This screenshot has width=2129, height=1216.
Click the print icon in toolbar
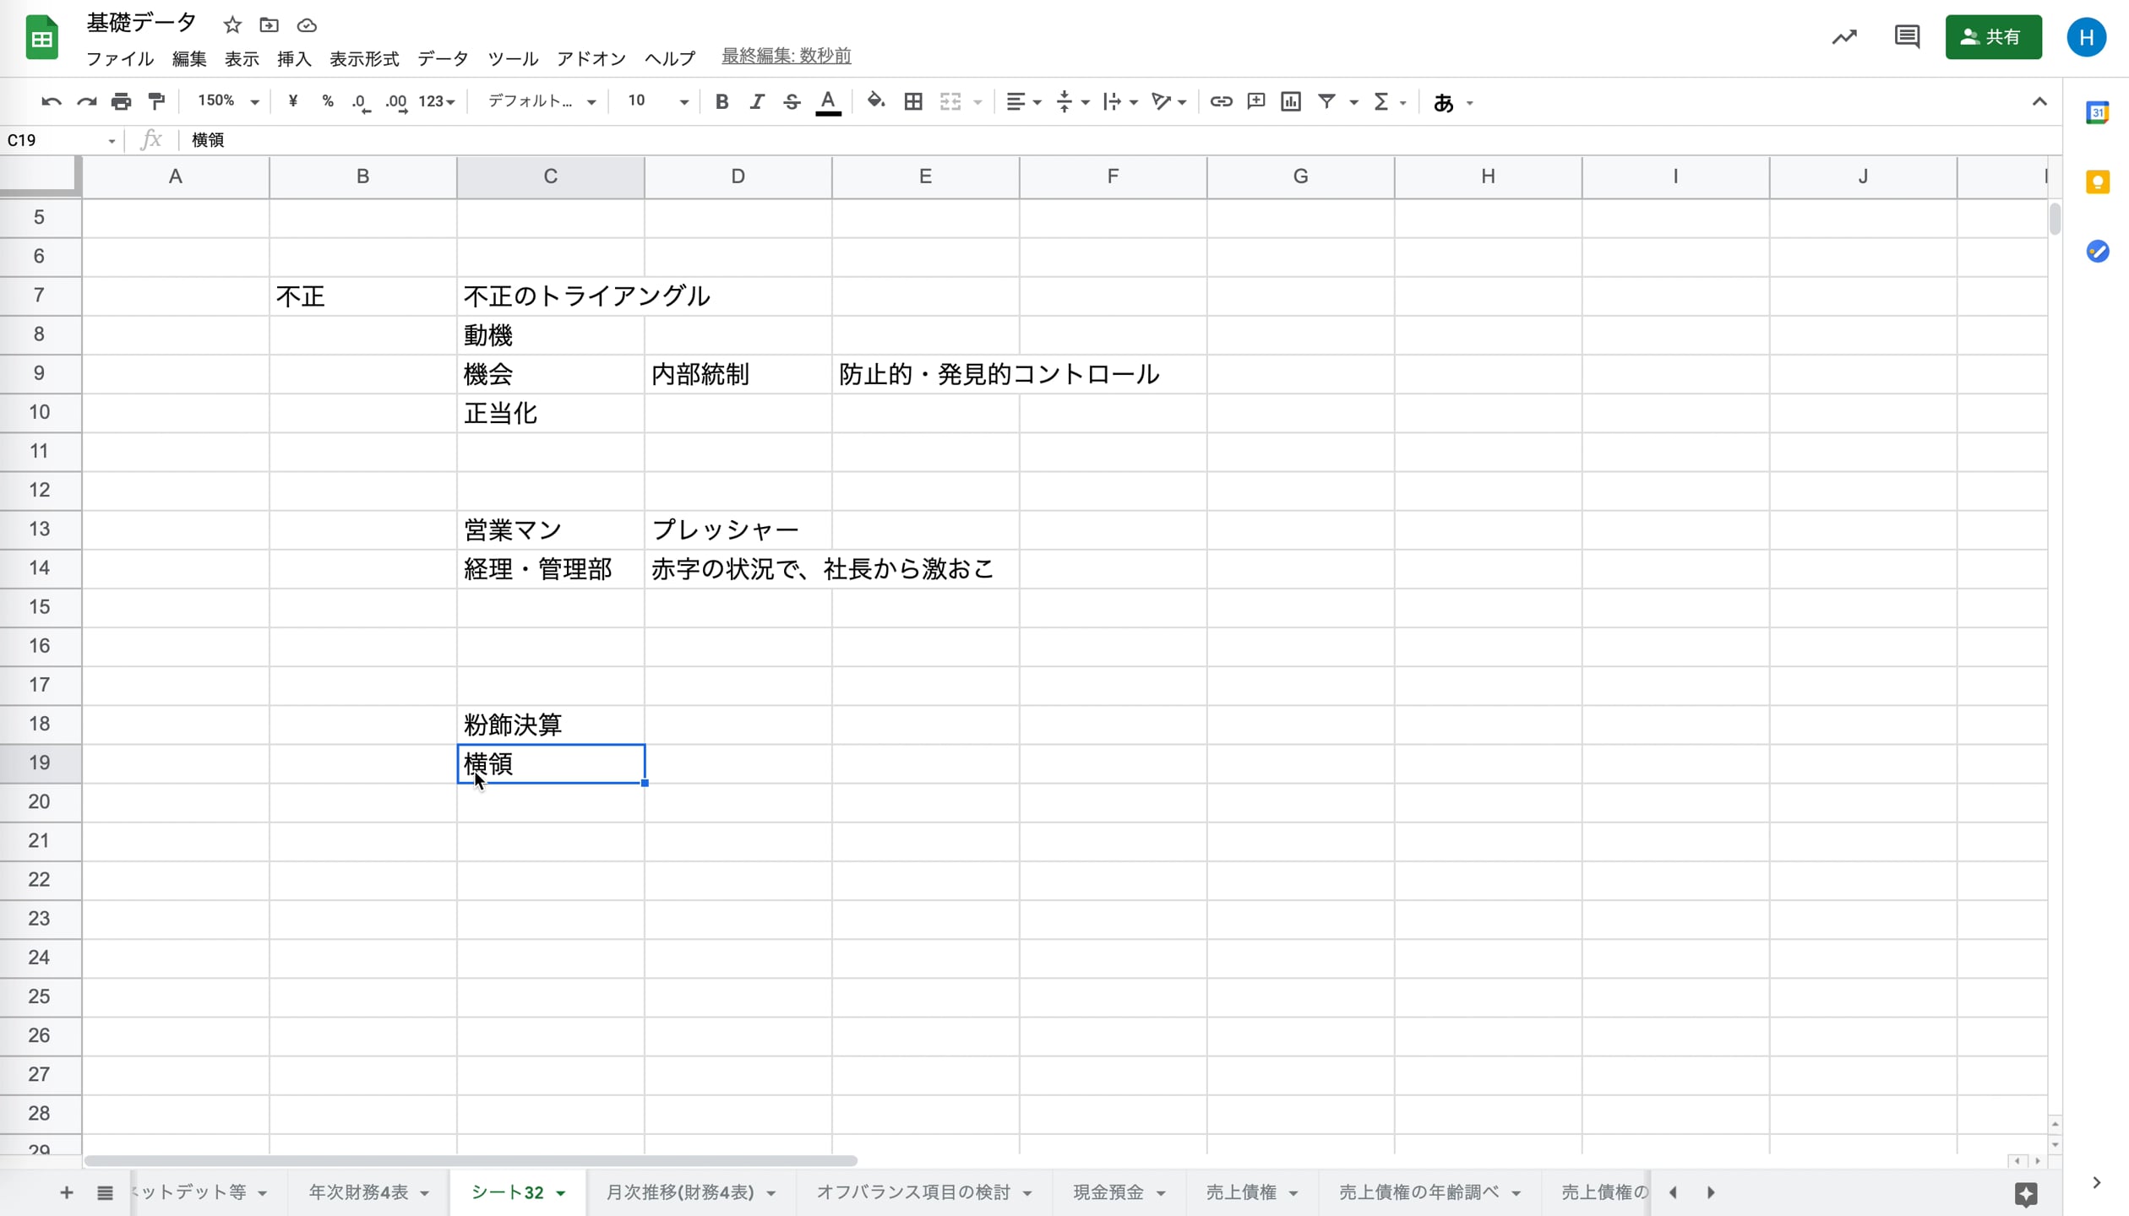(x=121, y=101)
